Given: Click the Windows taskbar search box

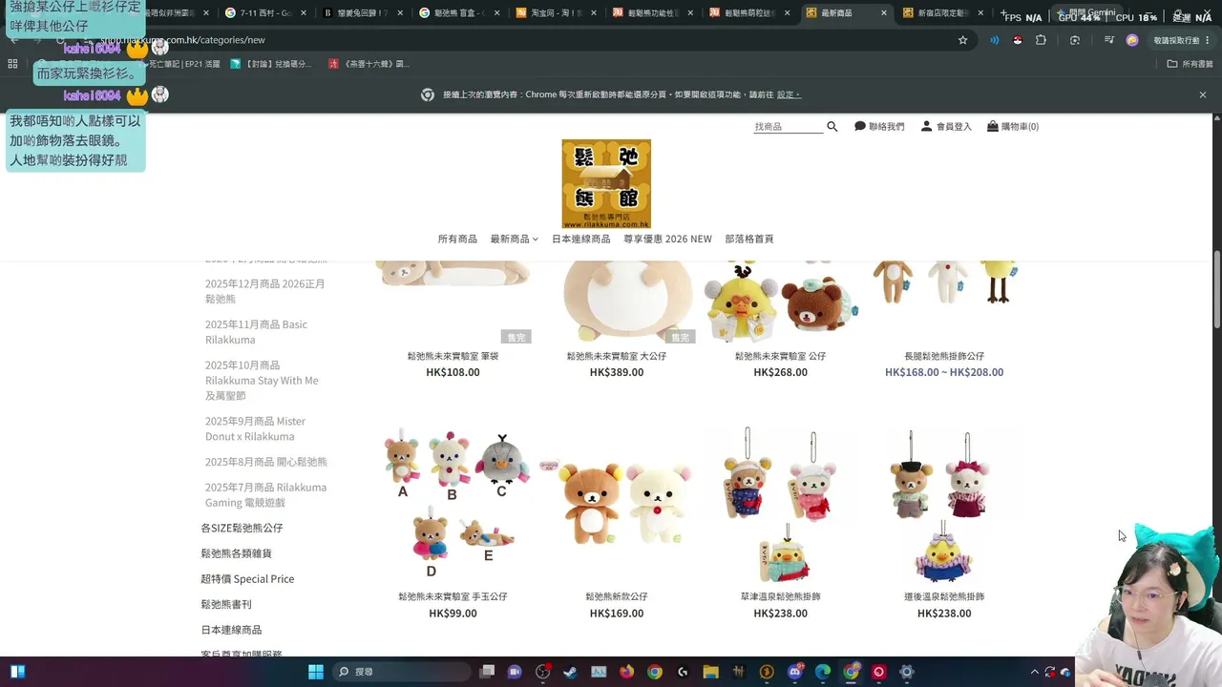Looking at the screenshot, I should coord(401,672).
